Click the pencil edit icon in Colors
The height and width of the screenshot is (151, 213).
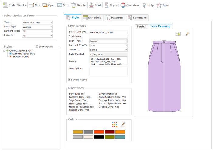[x=122, y=124]
